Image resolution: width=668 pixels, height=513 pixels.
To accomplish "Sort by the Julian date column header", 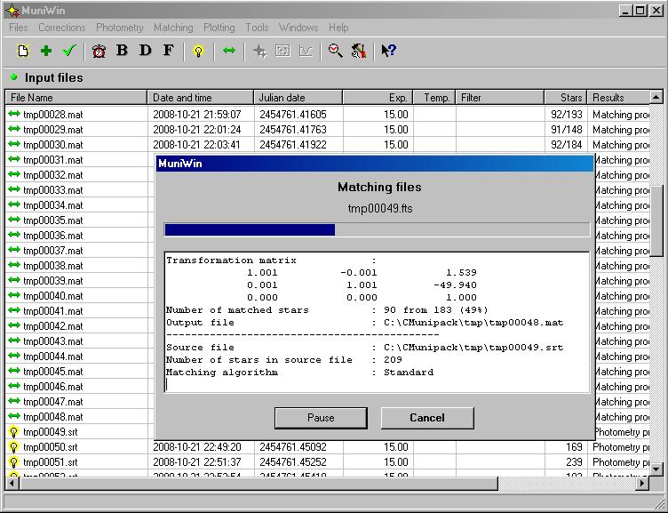I will [298, 98].
